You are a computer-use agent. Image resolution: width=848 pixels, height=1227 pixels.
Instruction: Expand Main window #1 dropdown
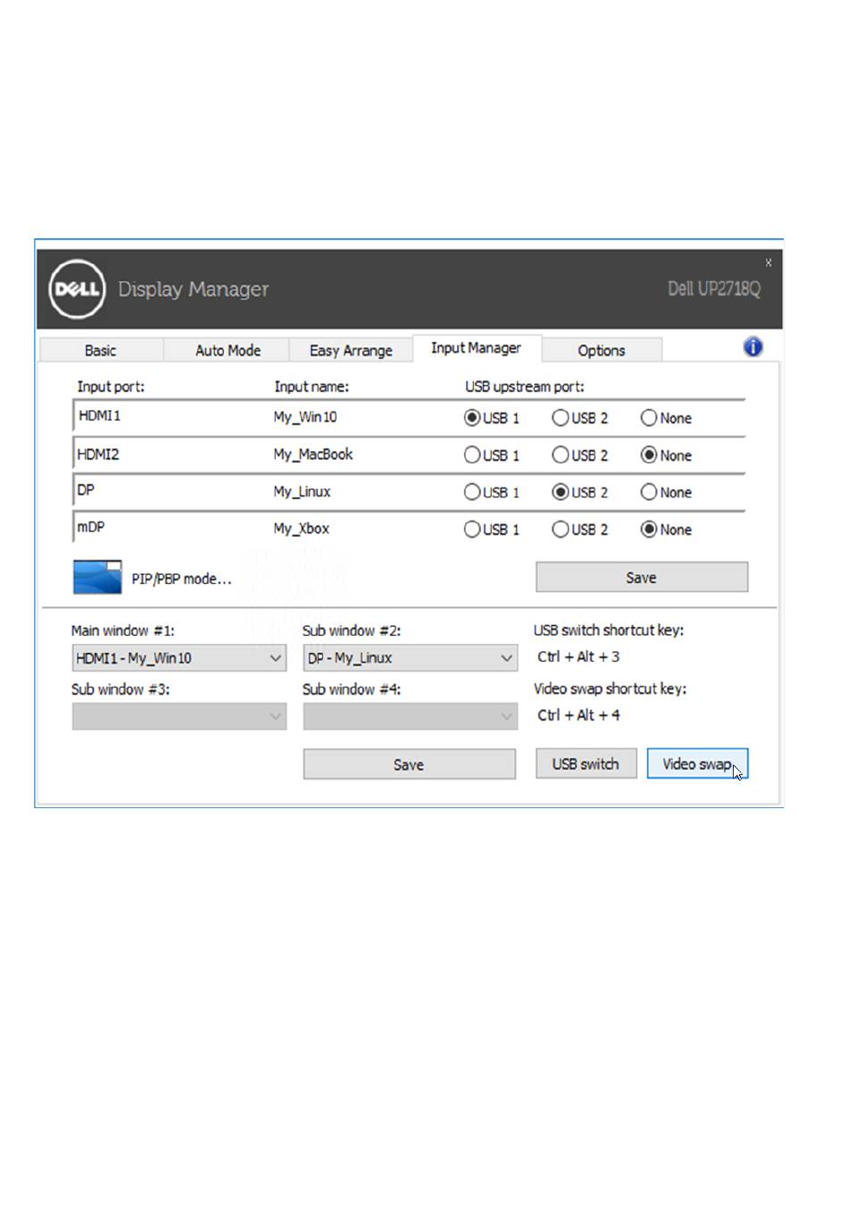[x=275, y=658]
